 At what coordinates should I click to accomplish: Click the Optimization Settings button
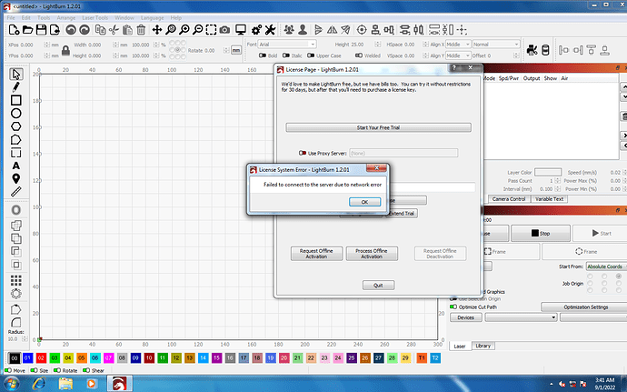tap(586, 307)
